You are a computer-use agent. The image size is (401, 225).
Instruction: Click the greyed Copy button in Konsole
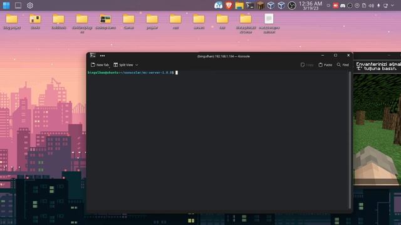(307, 65)
